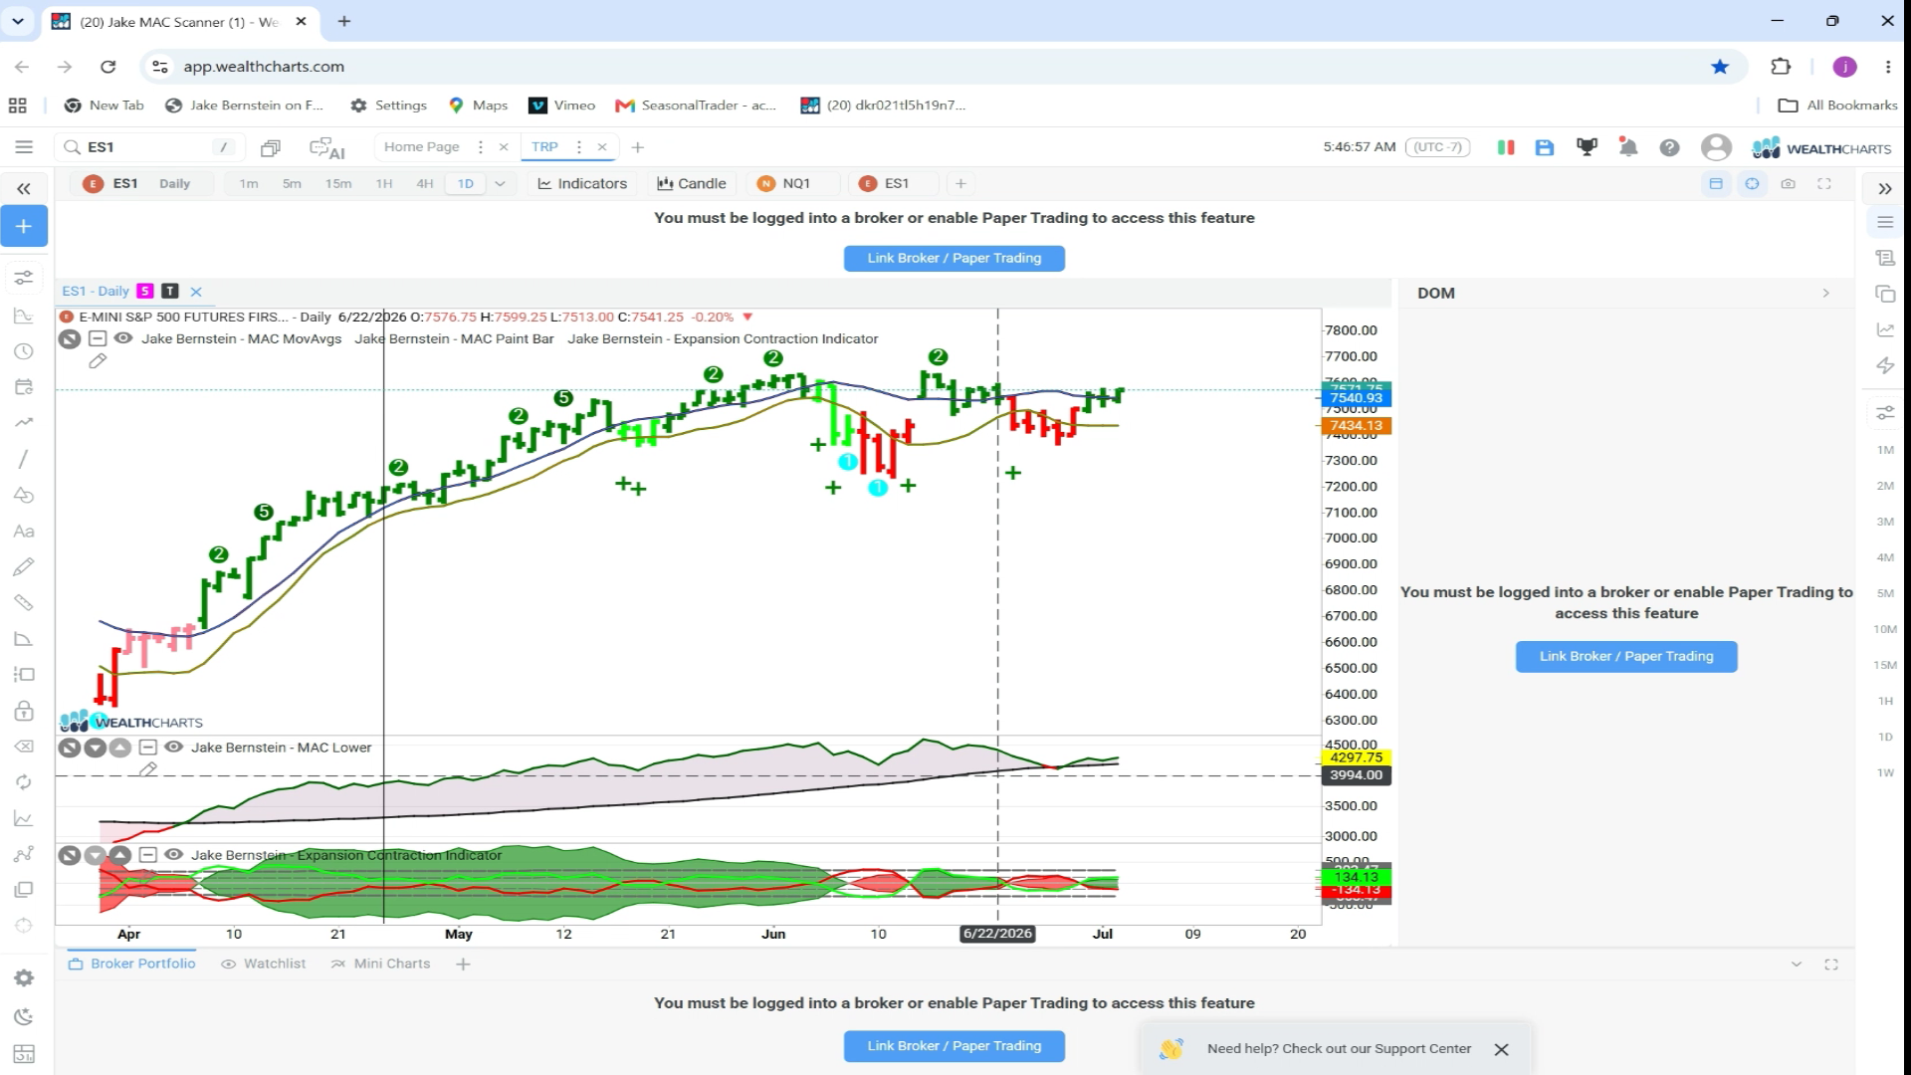Expand the DOM panel chevron
Screen dimensions: 1911x1075
click(x=1825, y=293)
